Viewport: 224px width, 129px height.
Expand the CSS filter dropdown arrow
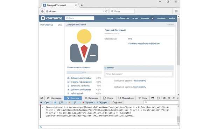click(x=66, y=103)
